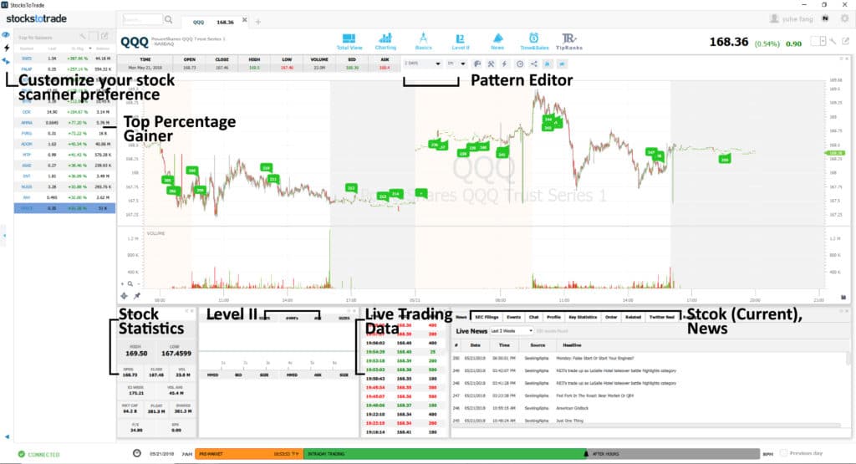Viewport: 856px width, 464px height.
Task: Click the header edit icon near price
Action: [845, 41]
